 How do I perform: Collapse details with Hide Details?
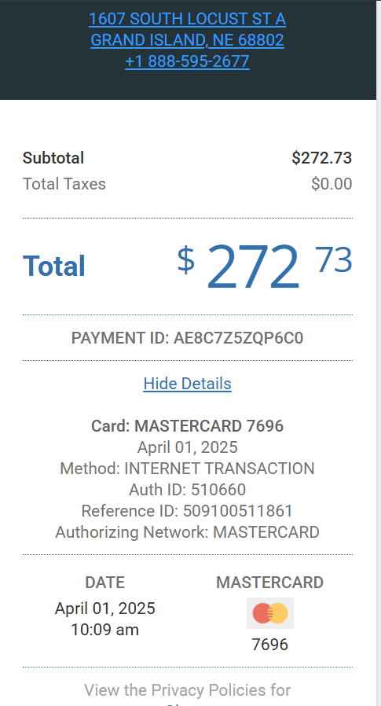pos(187,384)
